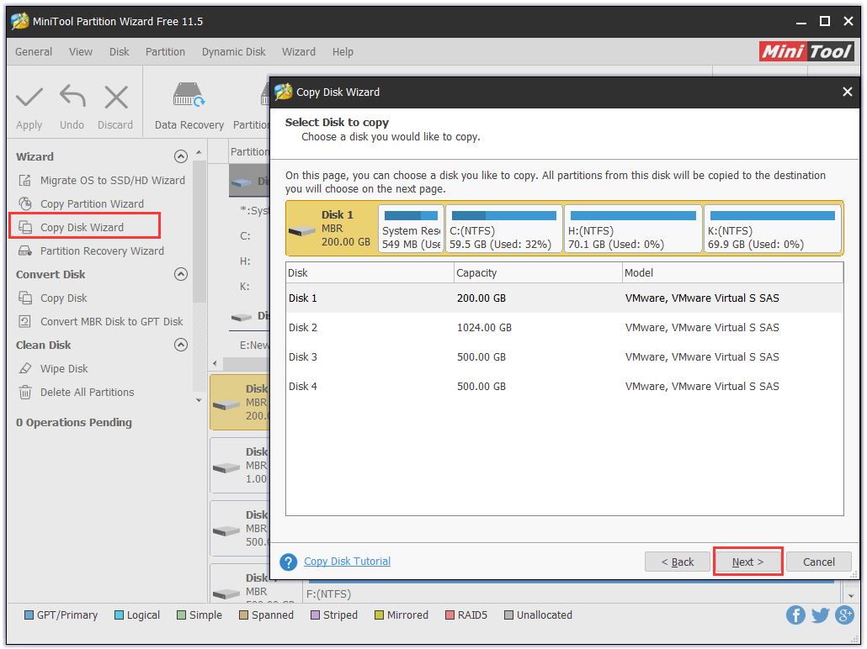Viewport: 867px width, 649px height.
Task: Collapse the Wizard section
Action: coord(181,157)
